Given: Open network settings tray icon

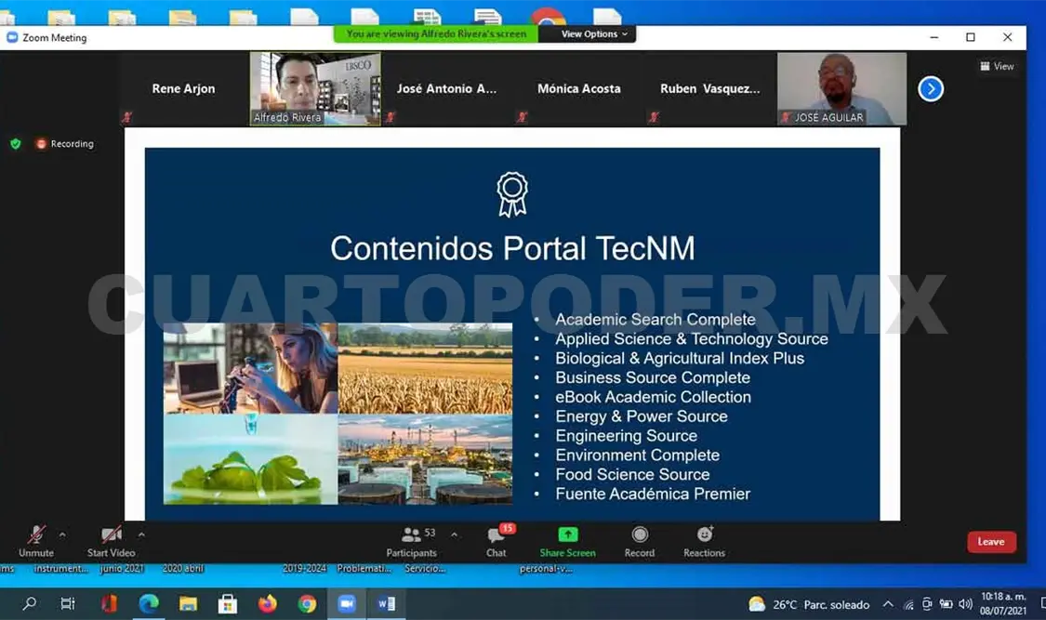Looking at the screenshot, I should 908,605.
